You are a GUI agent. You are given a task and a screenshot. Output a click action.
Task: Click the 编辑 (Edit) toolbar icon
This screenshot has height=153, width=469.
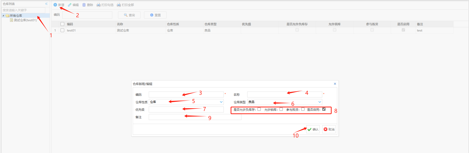[x=70, y=5]
